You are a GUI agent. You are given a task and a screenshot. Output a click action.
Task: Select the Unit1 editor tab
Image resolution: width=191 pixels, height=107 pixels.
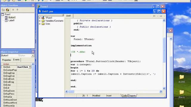(68, 16)
